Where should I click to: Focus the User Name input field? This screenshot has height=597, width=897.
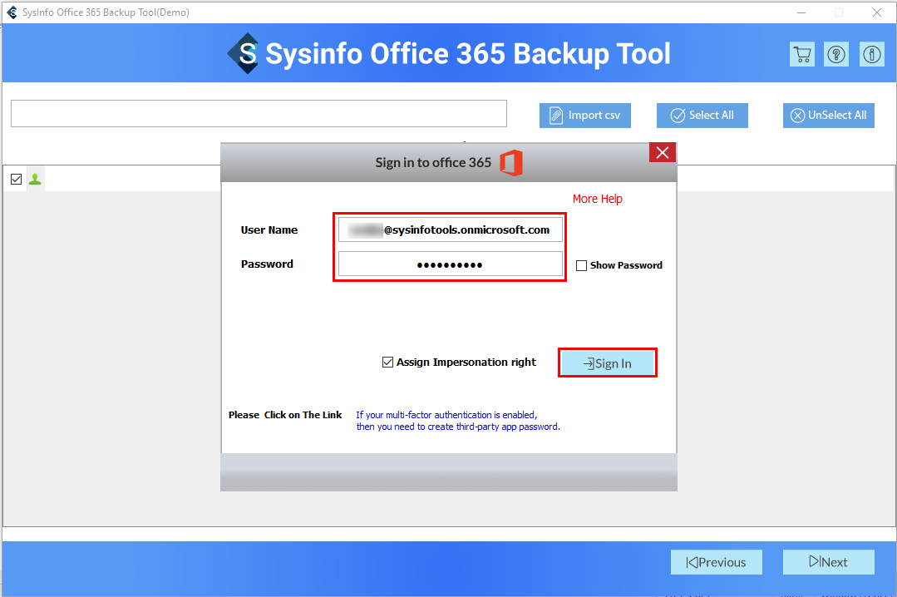coord(451,229)
